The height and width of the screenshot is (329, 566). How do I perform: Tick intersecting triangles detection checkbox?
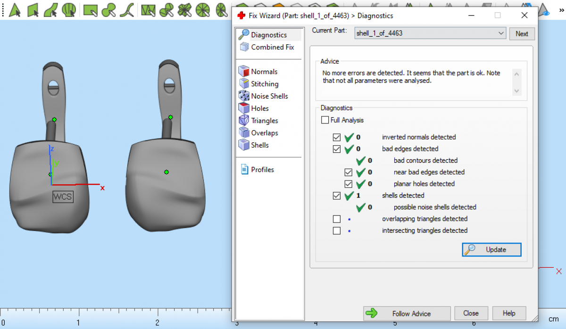click(x=337, y=230)
